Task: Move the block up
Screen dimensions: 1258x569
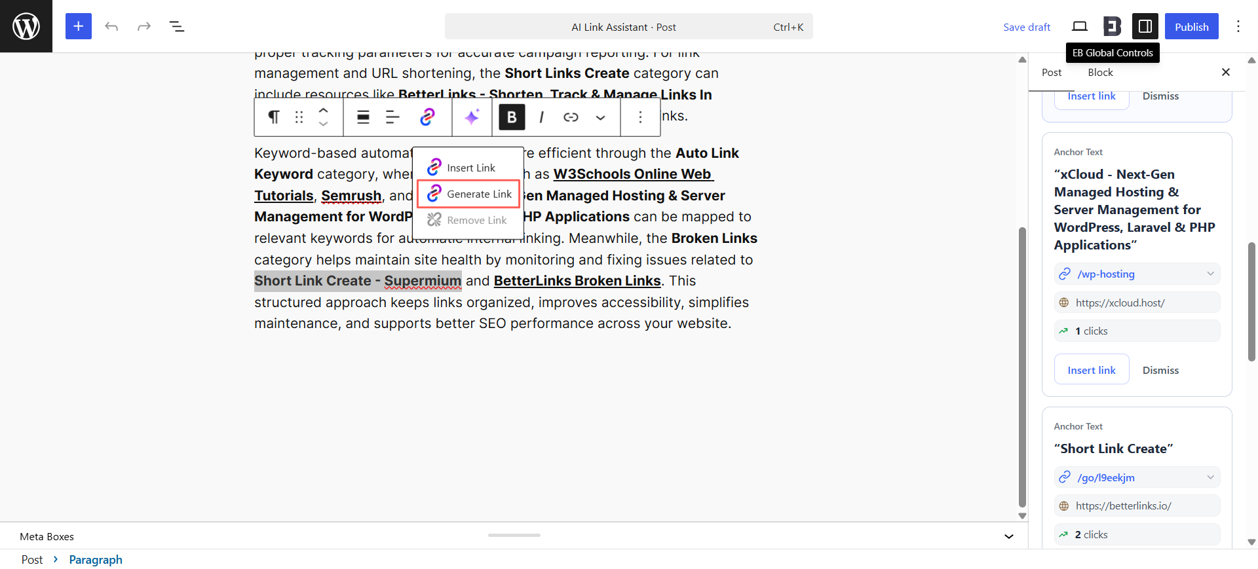Action: [x=323, y=110]
